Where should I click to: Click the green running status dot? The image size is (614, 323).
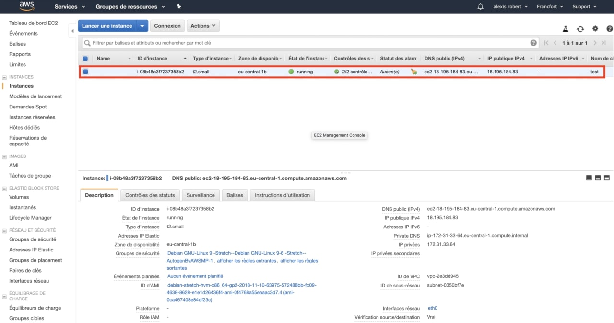pos(291,72)
